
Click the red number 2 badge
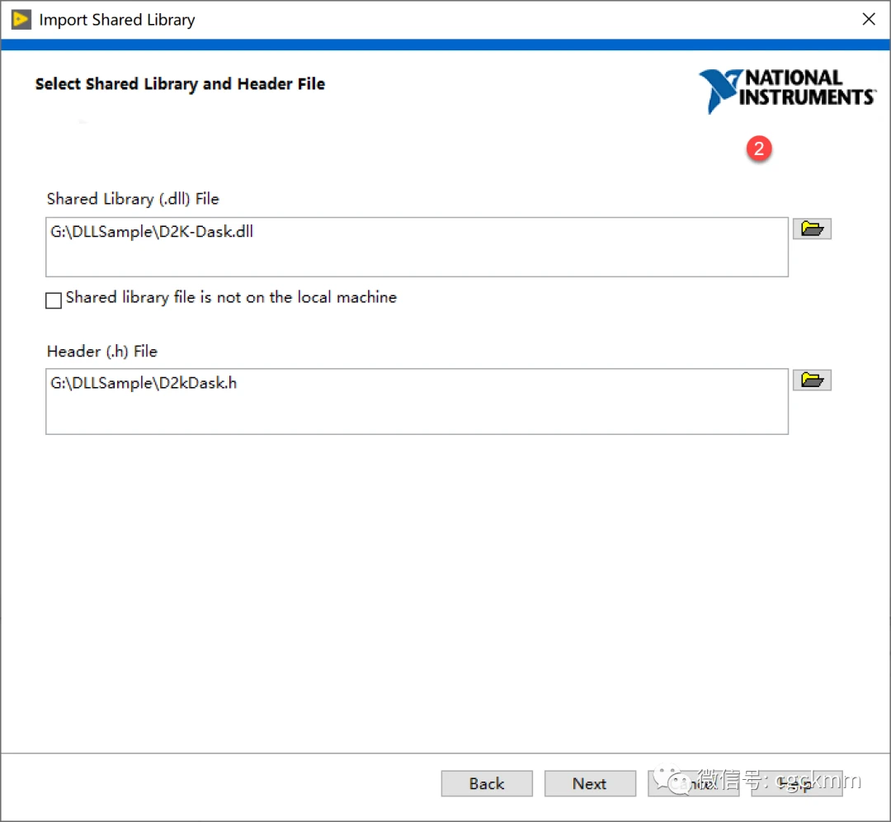758,149
